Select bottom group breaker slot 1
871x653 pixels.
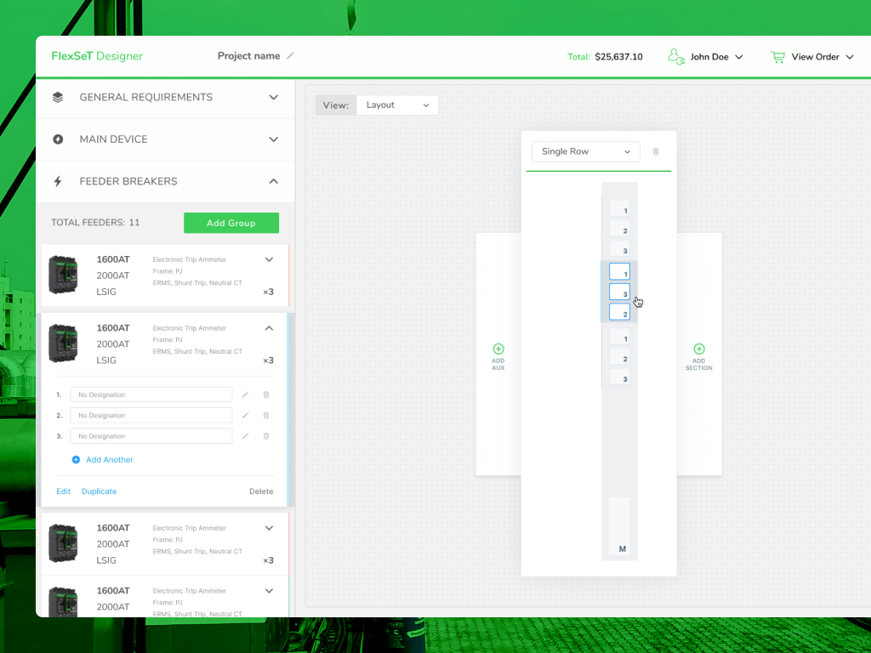pyautogui.click(x=619, y=337)
